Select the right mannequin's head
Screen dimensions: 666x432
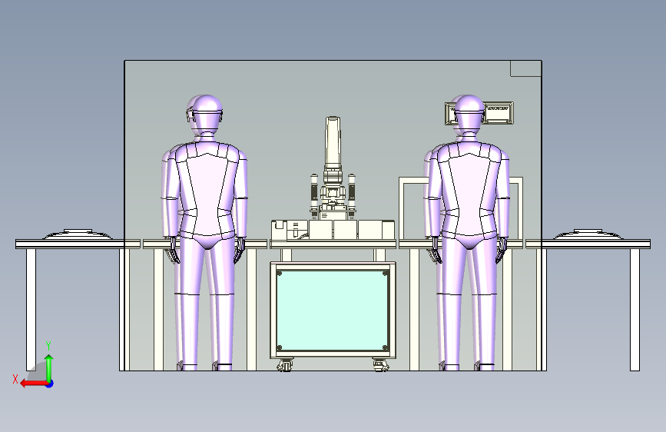(468, 114)
